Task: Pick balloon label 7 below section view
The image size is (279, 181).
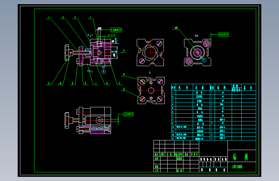Action: tap(96, 83)
